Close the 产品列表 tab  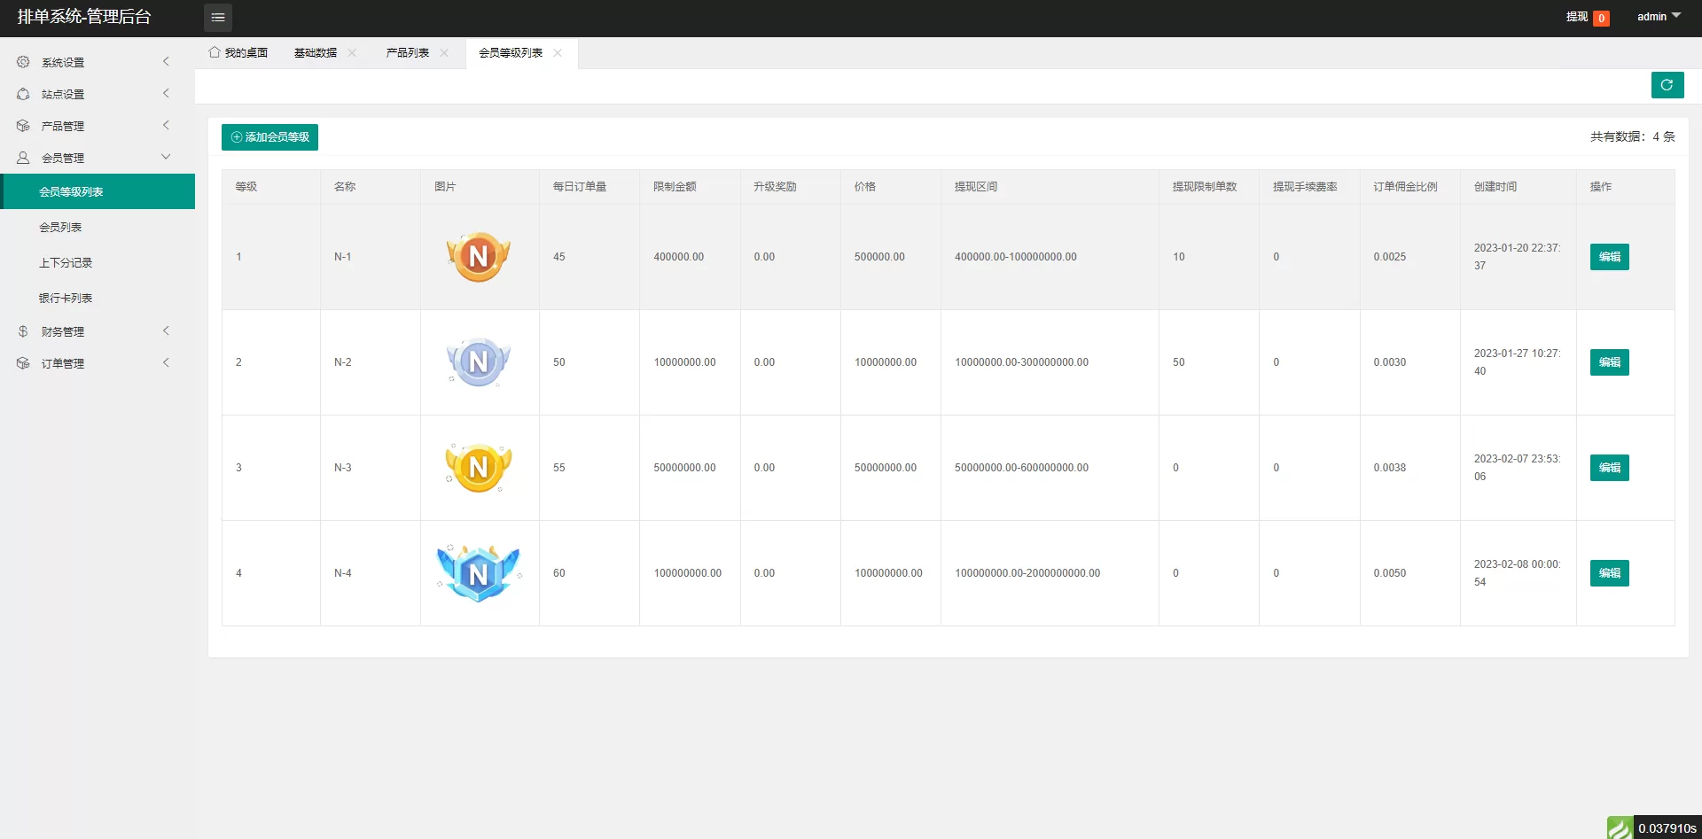pos(444,53)
